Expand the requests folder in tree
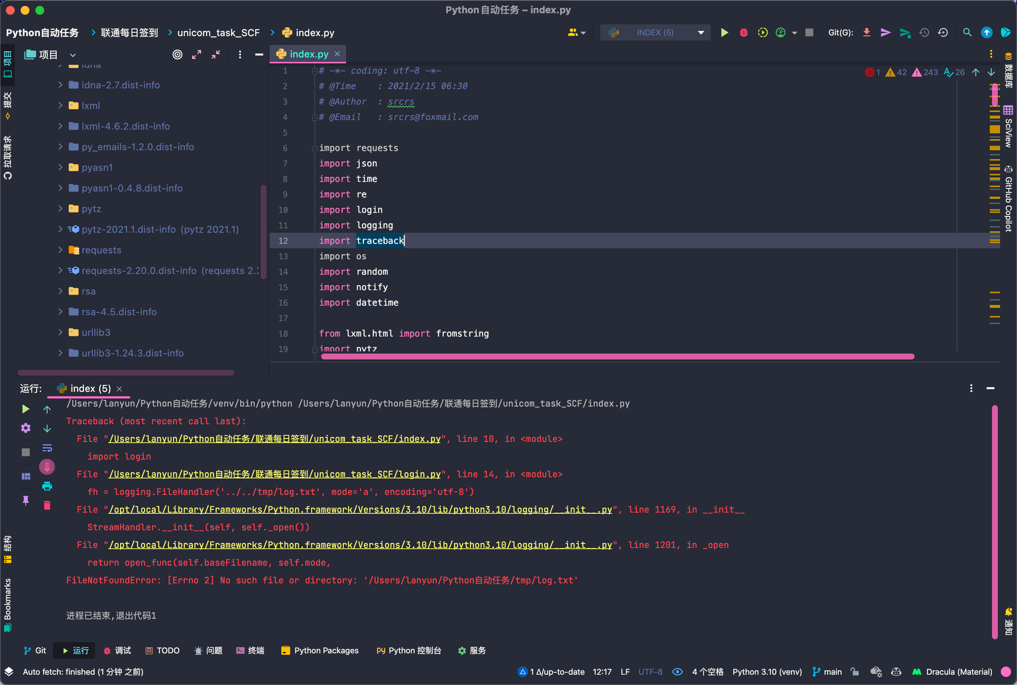This screenshot has width=1017, height=685. [x=60, y=250]
